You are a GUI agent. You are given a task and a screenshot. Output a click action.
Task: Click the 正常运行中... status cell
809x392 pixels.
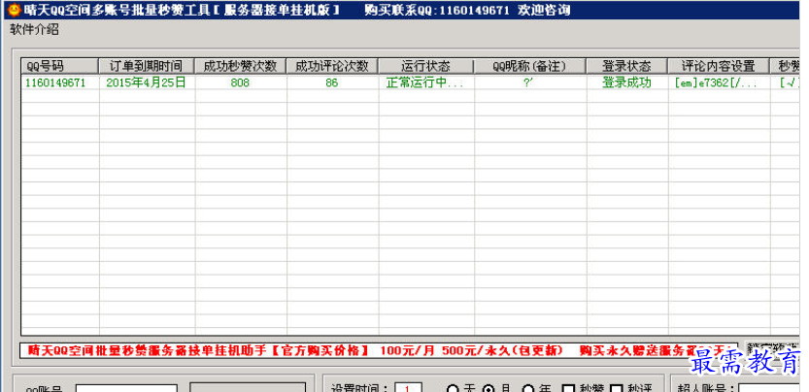pos(424,83)
